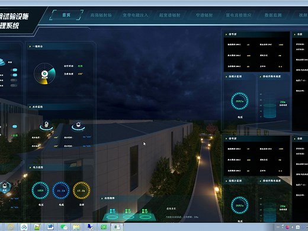Go to the 窄谱辐射 tab

204,15
